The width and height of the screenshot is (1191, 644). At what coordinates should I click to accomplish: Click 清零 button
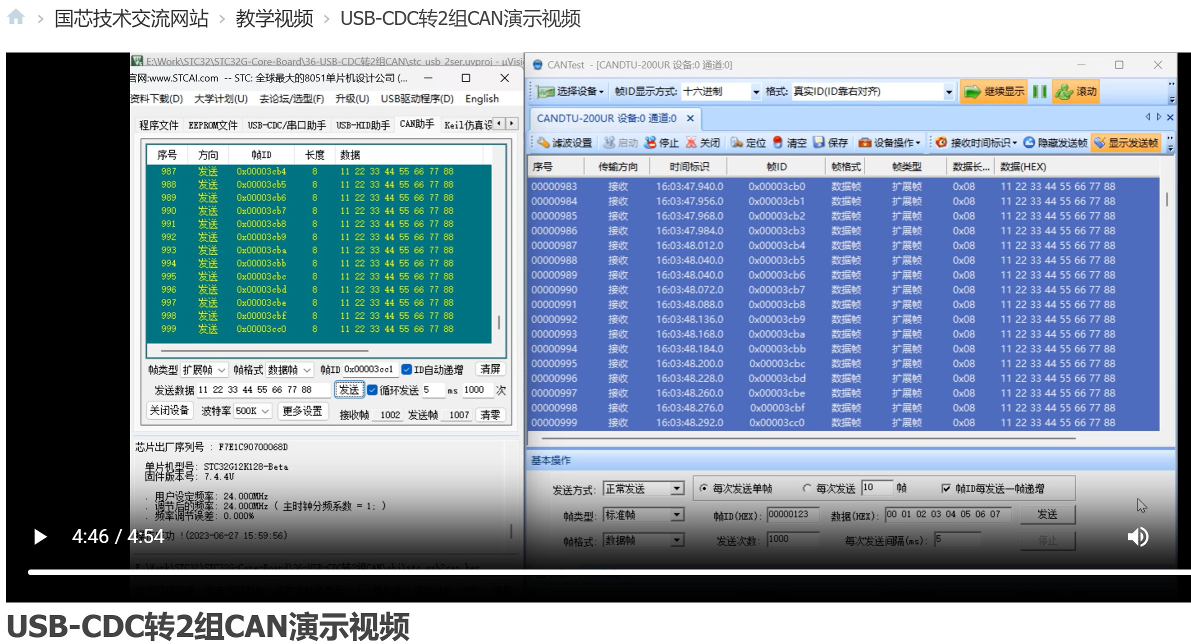[490, 414]
